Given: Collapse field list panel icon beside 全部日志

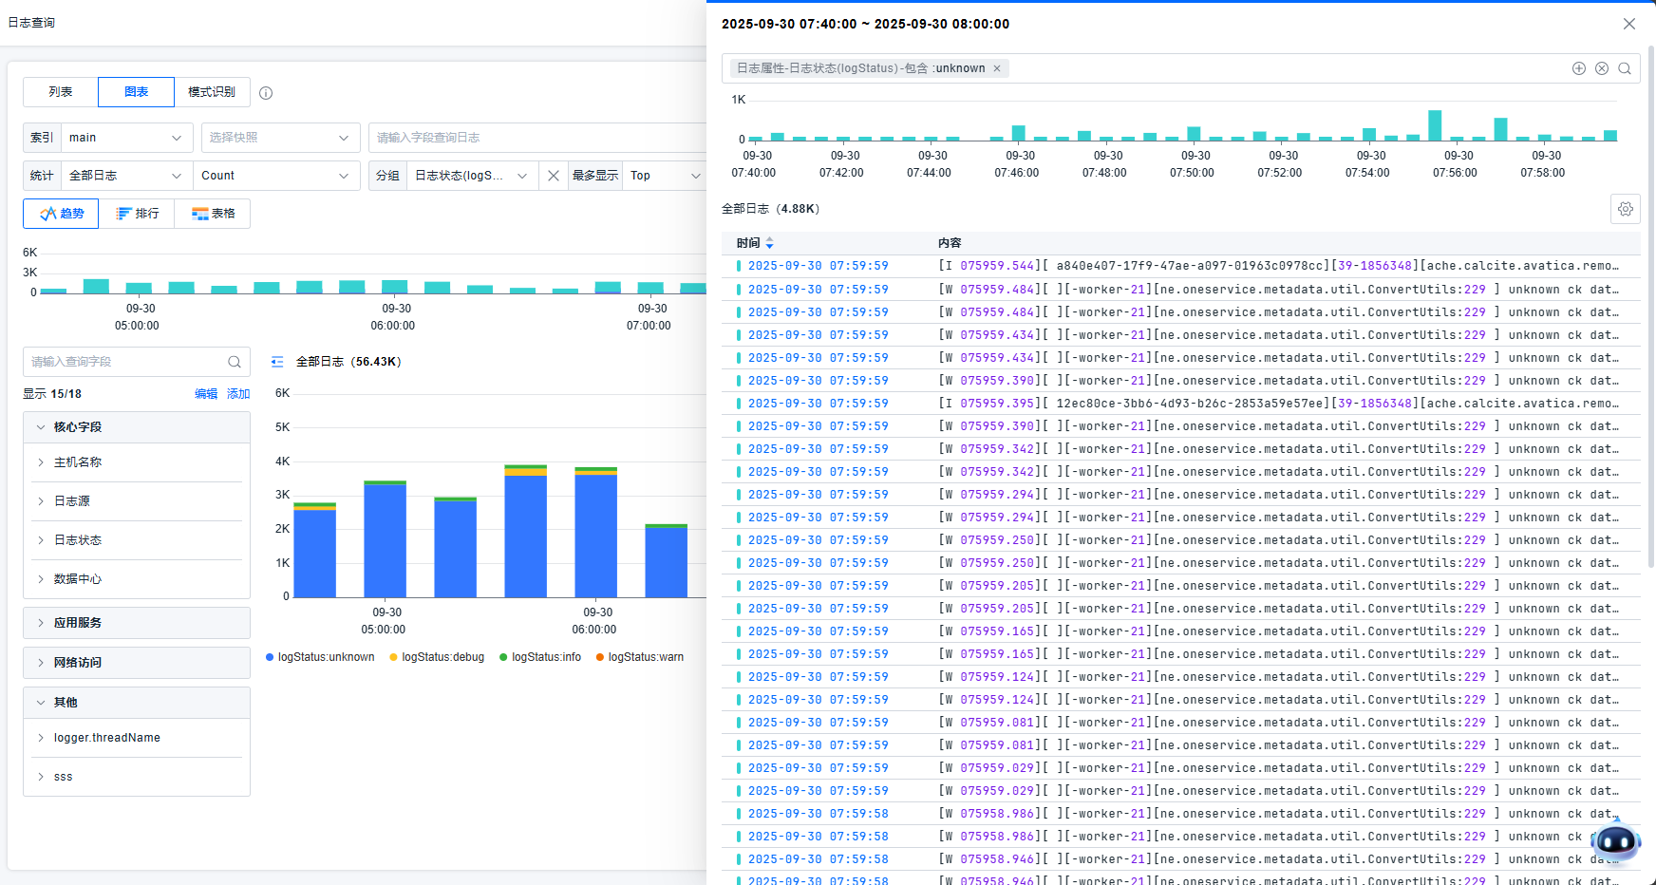Looking at the screenshot, I should coord(277,362).
